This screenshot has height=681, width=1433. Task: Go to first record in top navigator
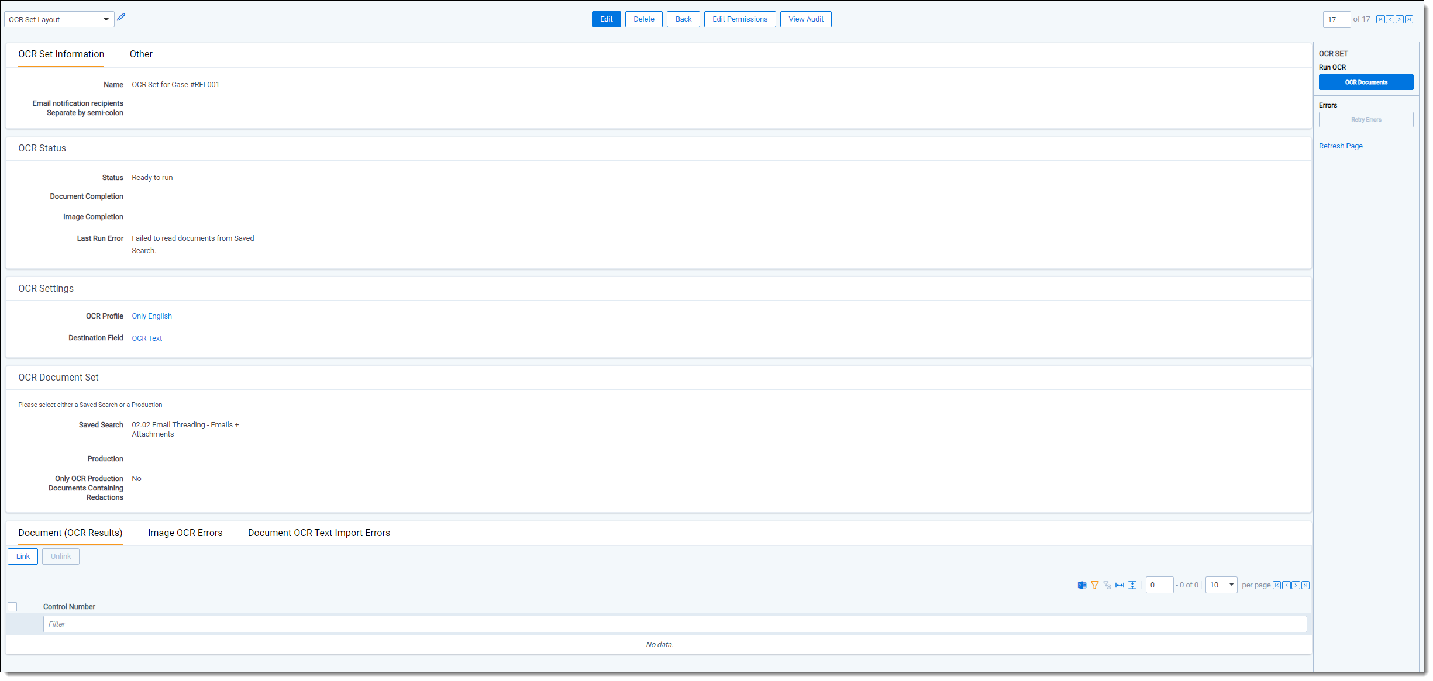coord(1380,19)
